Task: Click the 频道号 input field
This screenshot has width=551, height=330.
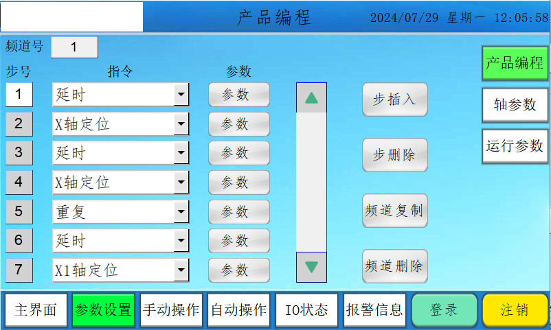Action: coord(74,47)
